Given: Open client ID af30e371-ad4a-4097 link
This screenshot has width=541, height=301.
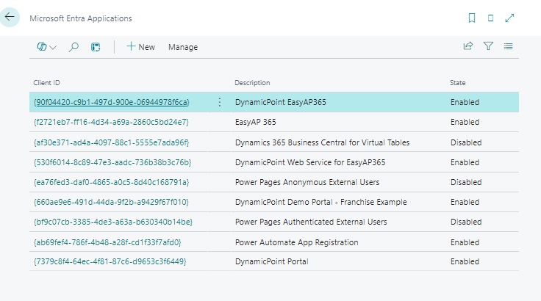Looking at the screenshot, I should coord(112,142).
